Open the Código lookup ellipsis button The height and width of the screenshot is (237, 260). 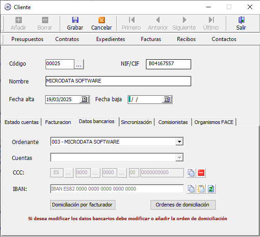pyautogui.click(x=79, y=64)
